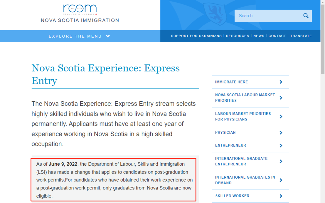
Task: Click chevron beside Immigrate Here
Action: [281, 82]
